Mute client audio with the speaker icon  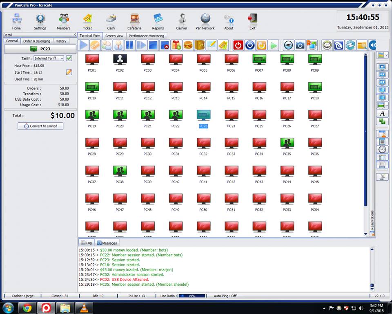tap(372, 45)
